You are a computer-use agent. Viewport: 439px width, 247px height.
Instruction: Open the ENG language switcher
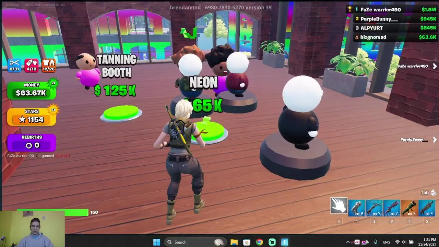[x=387, y=242]
